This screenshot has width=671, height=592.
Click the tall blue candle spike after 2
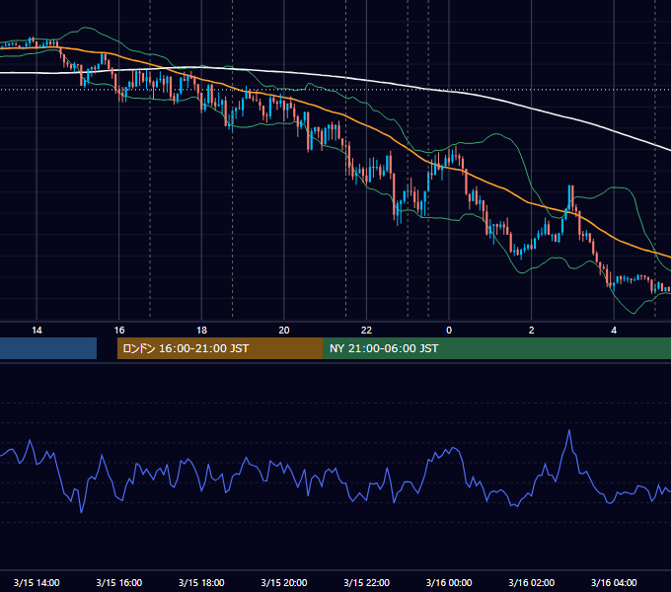[570, 196]
